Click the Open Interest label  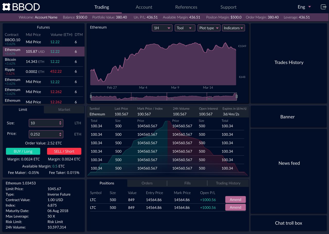pyautogui.click(x=208, y=109)
